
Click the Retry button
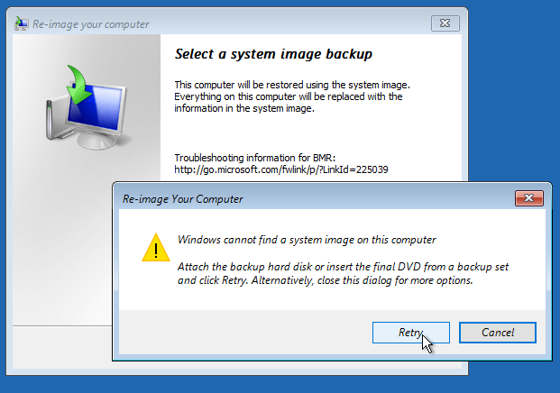[x=410, y=333]
